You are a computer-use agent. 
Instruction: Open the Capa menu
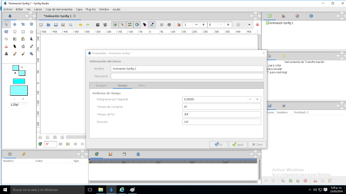pos(79,9)
